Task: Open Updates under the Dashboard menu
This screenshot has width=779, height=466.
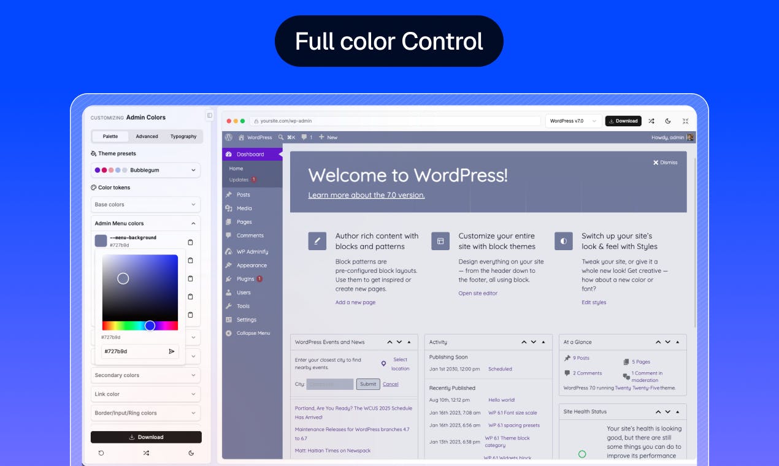Action: (243, 180)
